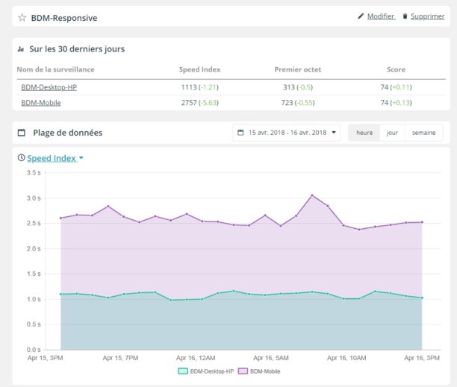Switch to the jour granularity tab

(392, 133)
